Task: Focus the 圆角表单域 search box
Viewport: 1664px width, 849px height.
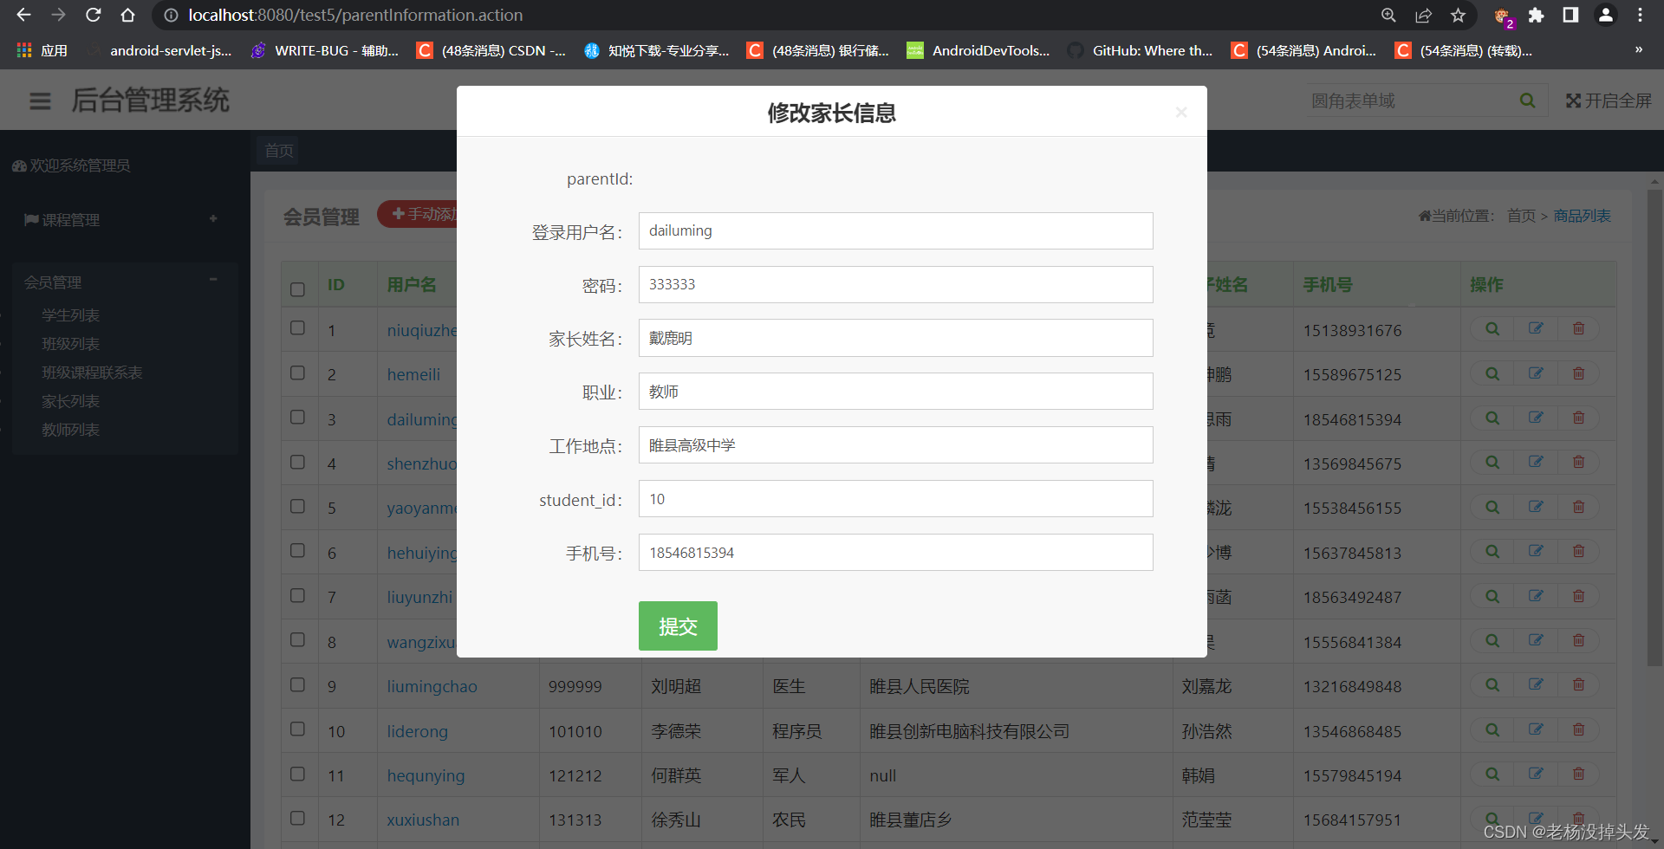Action: (x=1408, y=100)
